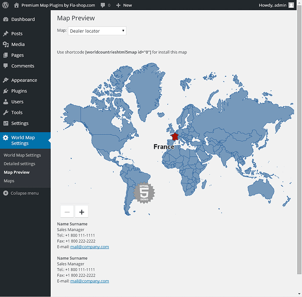
Task: Click the Tools wrench icon
Action: 6,112
